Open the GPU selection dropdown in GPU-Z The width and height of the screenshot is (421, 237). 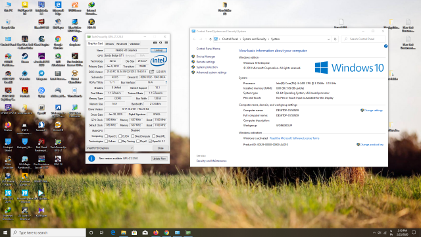110,148
